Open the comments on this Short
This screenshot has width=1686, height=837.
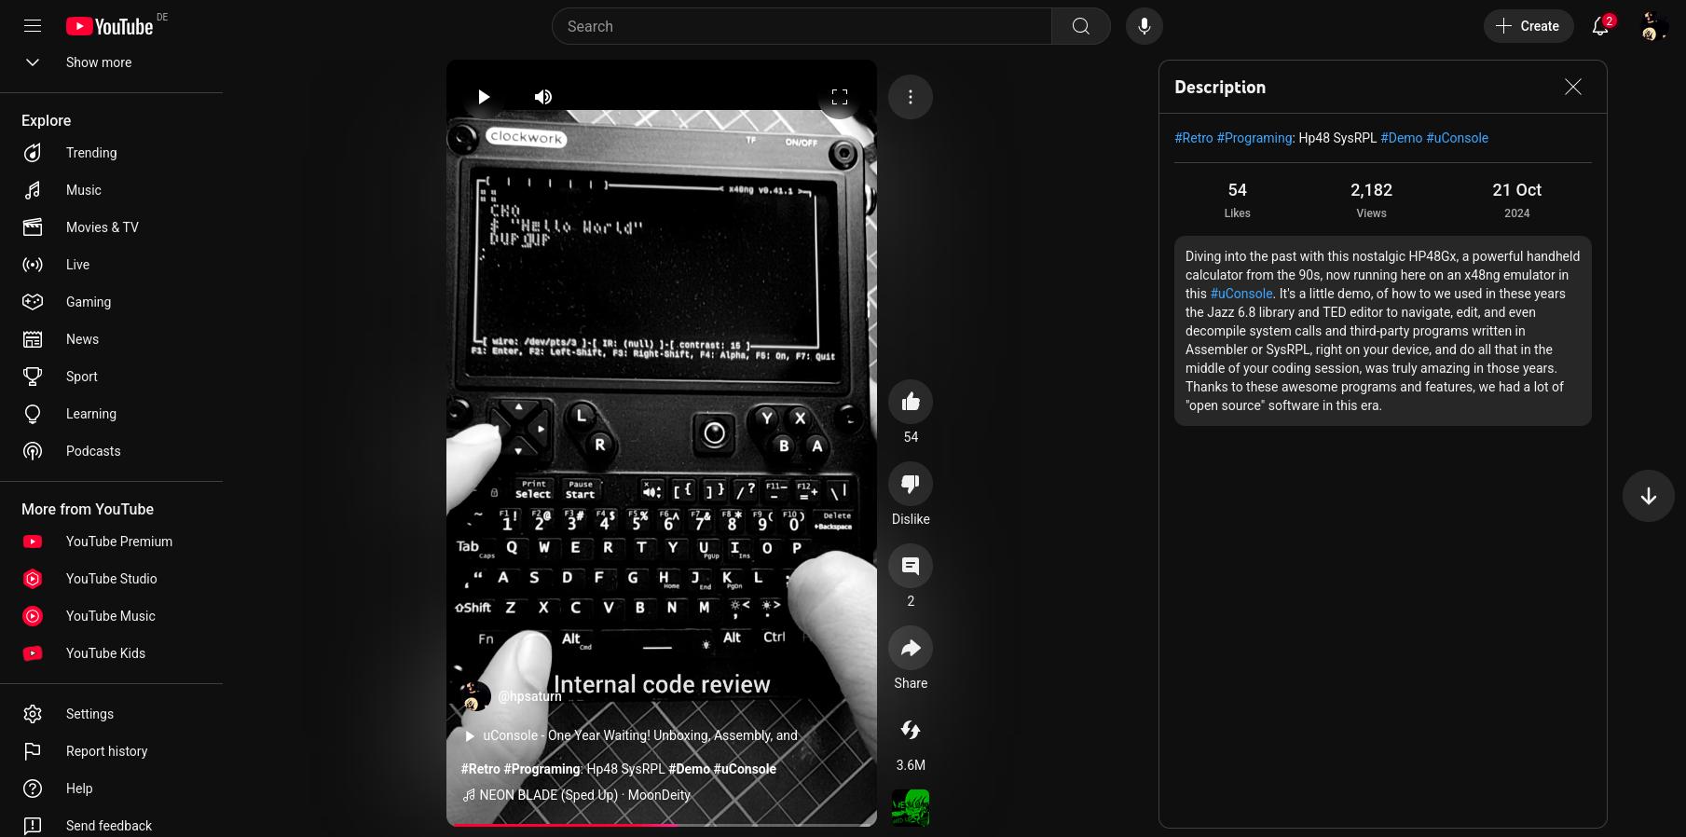click(x=911, y=567)
